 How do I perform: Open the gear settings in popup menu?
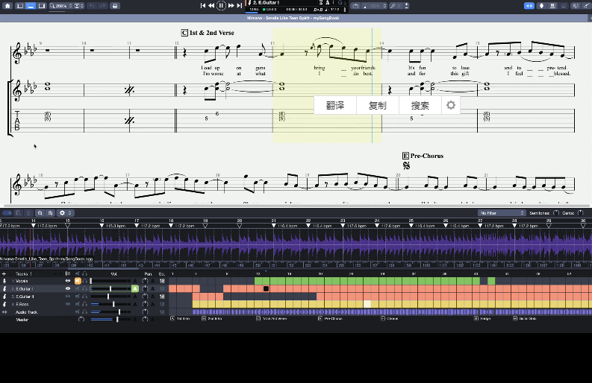[450, 105]
